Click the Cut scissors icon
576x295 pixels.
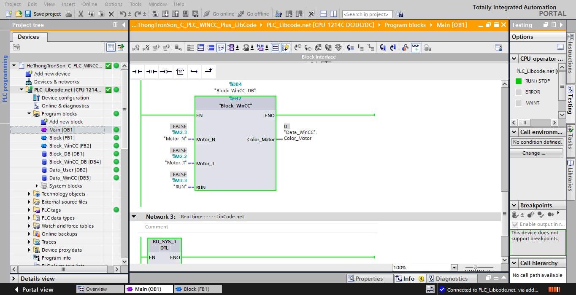[81, 14]
